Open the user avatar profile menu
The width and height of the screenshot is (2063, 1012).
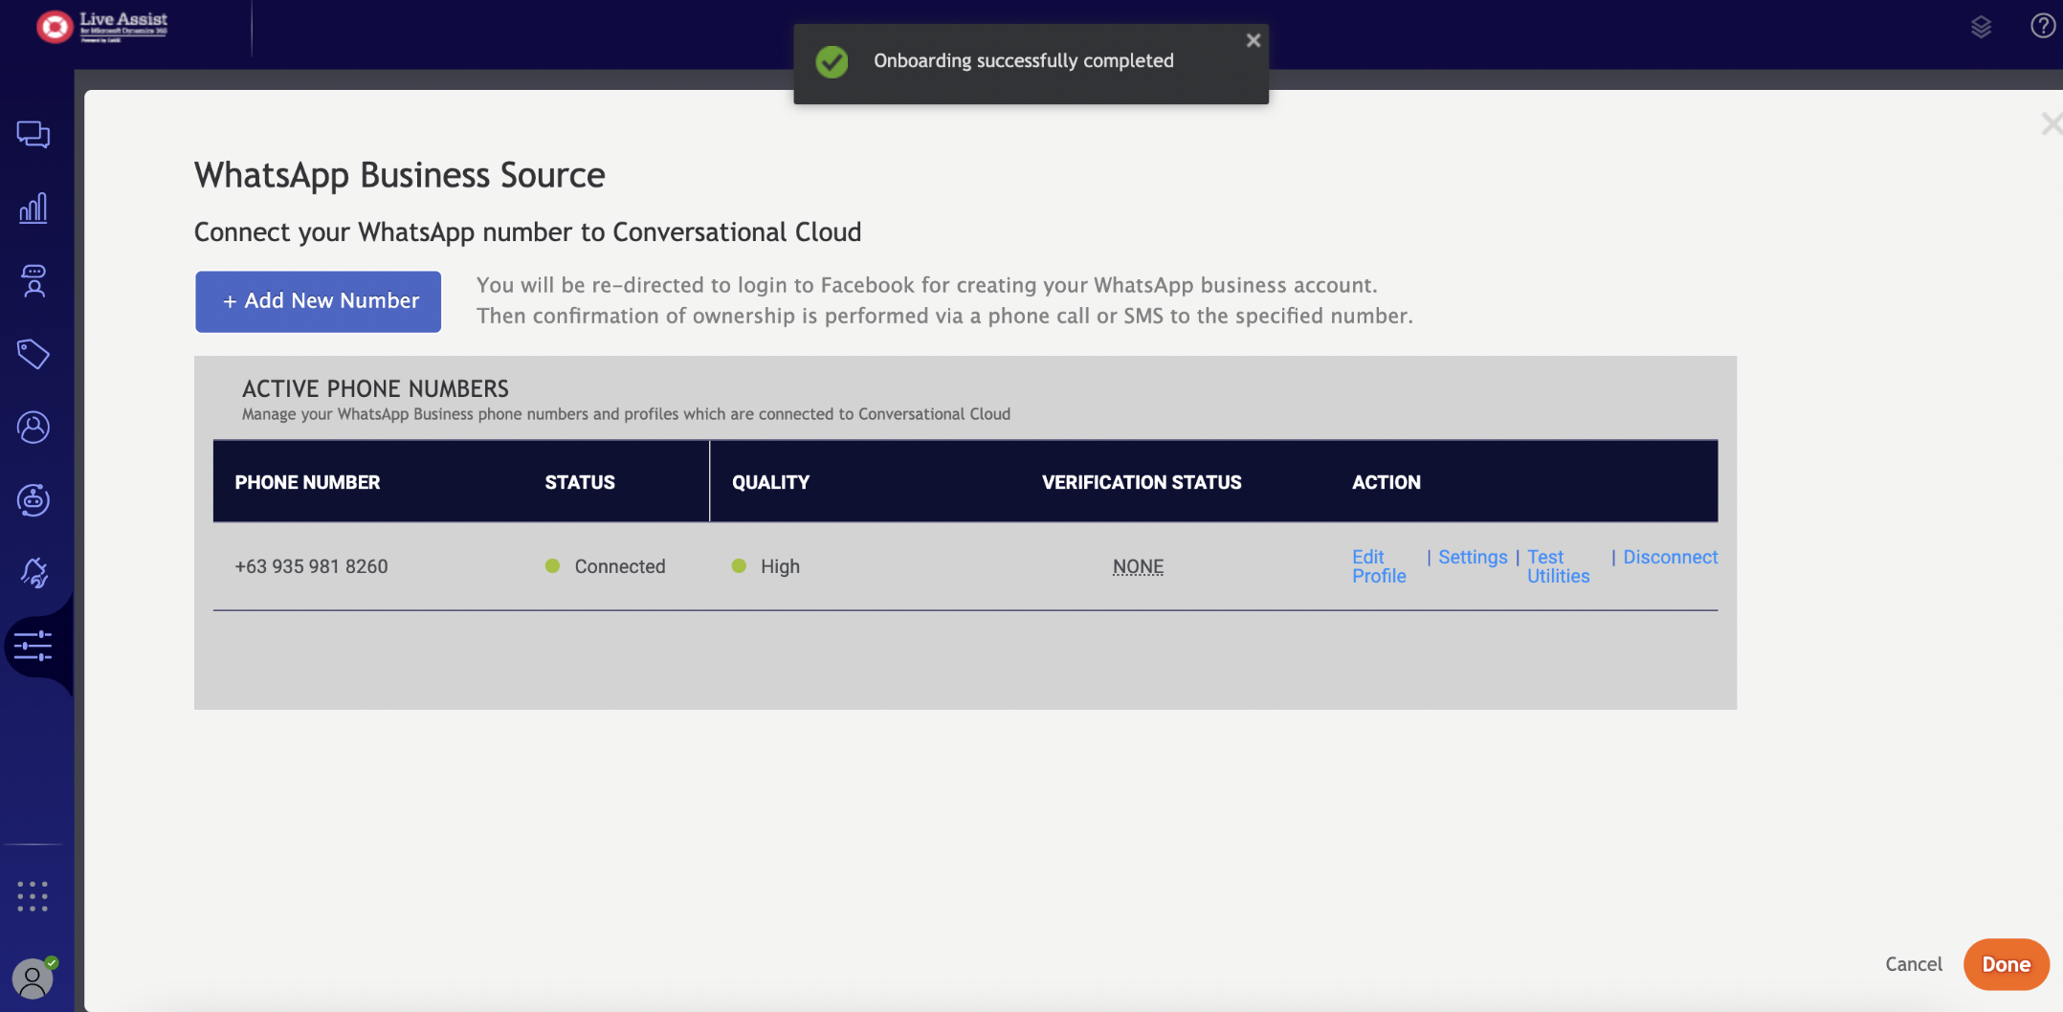click(x=33, y=979)
